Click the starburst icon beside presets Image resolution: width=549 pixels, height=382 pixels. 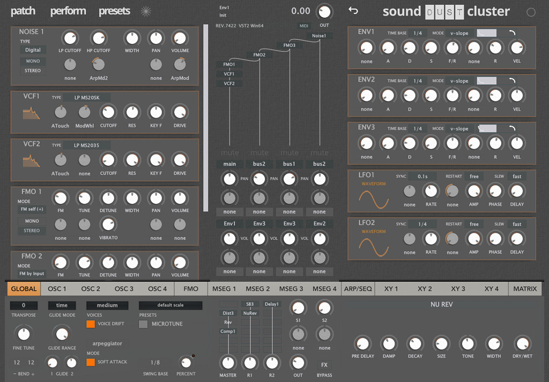146,11
